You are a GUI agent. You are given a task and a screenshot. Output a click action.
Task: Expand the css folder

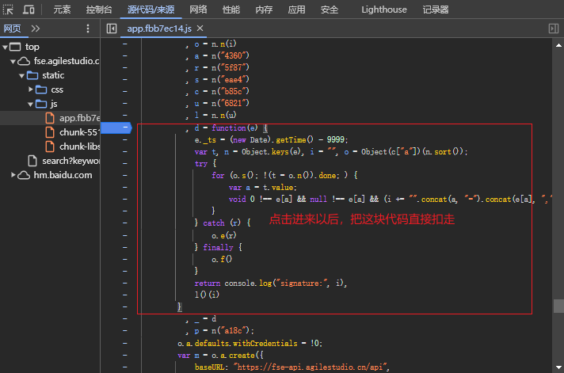click(x=31, y=89)
